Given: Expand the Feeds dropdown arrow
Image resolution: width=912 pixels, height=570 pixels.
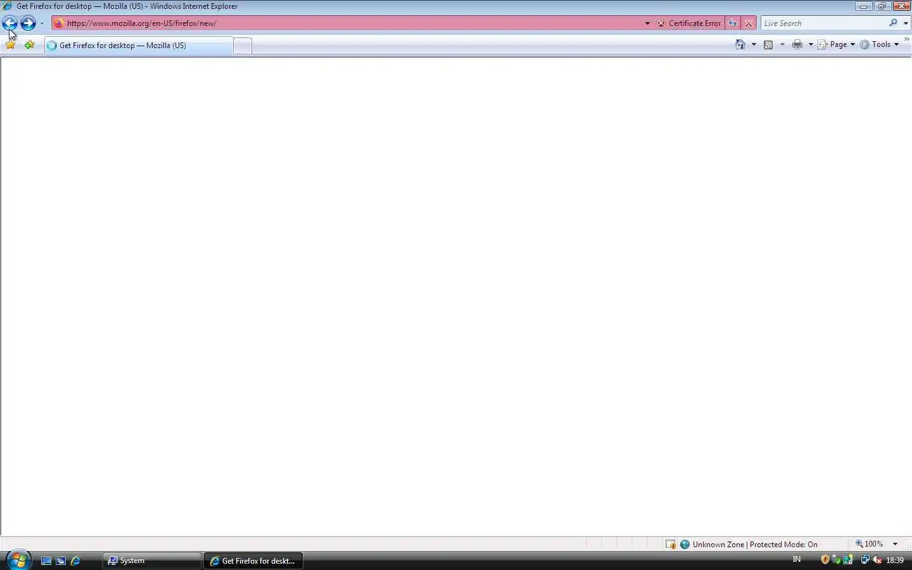Looking at the screenshot, I should pos(782,44).
